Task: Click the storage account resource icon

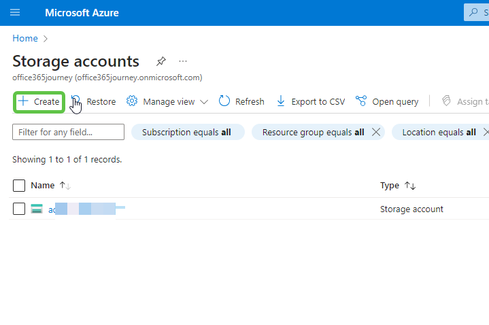Action: click(37, 209)
